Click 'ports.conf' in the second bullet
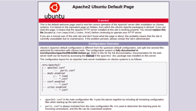Screen dimensions: 196x111 point(52,106)
